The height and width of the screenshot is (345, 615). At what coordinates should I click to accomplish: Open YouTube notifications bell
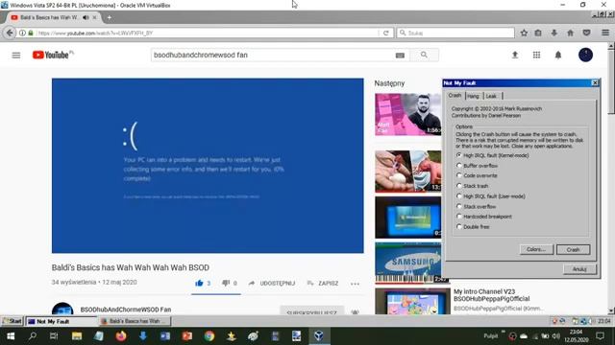coord(558,56)
